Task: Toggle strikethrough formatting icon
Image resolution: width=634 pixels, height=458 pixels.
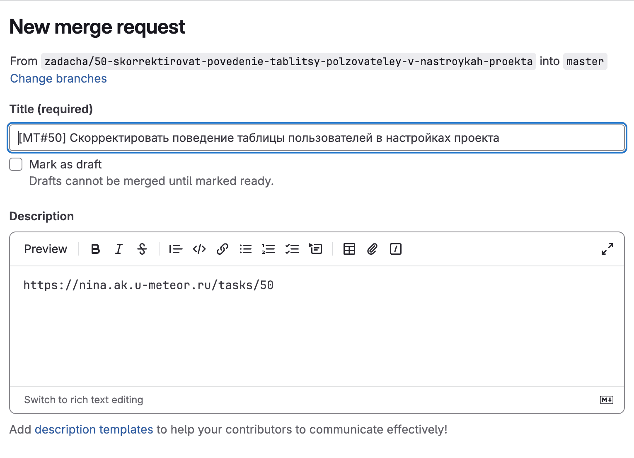Action: click(142, 249)
